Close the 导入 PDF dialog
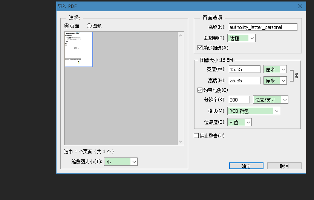This screenshot has height=200, width=314. [x=300, y=6]
